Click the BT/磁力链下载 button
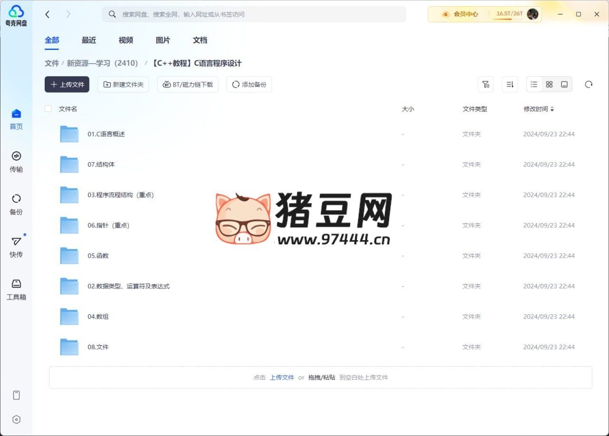 (187, 85)
